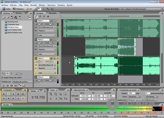The height and width of the screenshot is (118, 164).
Task: Arm Pista 1 for recording
Action: pos(58,21)
